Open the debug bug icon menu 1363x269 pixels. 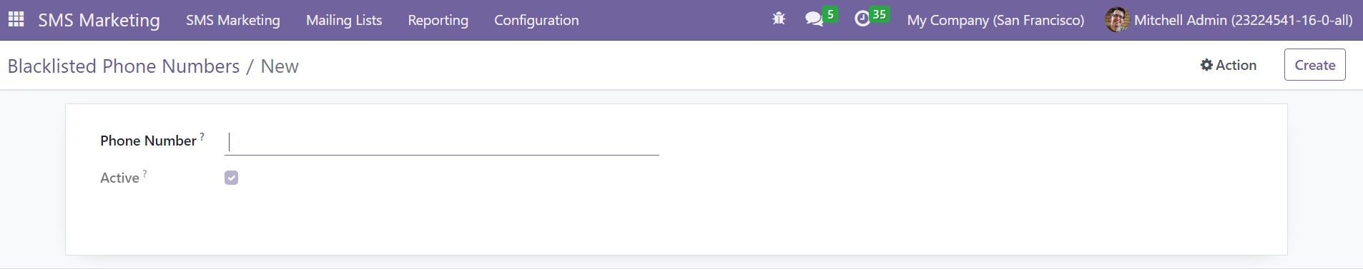(x=779, y=19)
